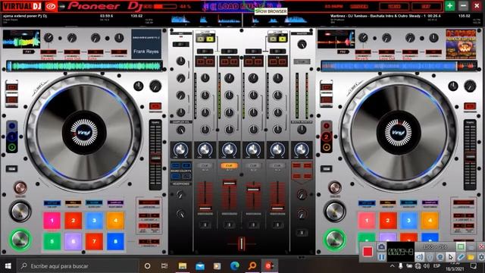The width and height of the screenshot is (485, 273).
Task: Switch right deck pads to Sampler mode
Action: 430,203
